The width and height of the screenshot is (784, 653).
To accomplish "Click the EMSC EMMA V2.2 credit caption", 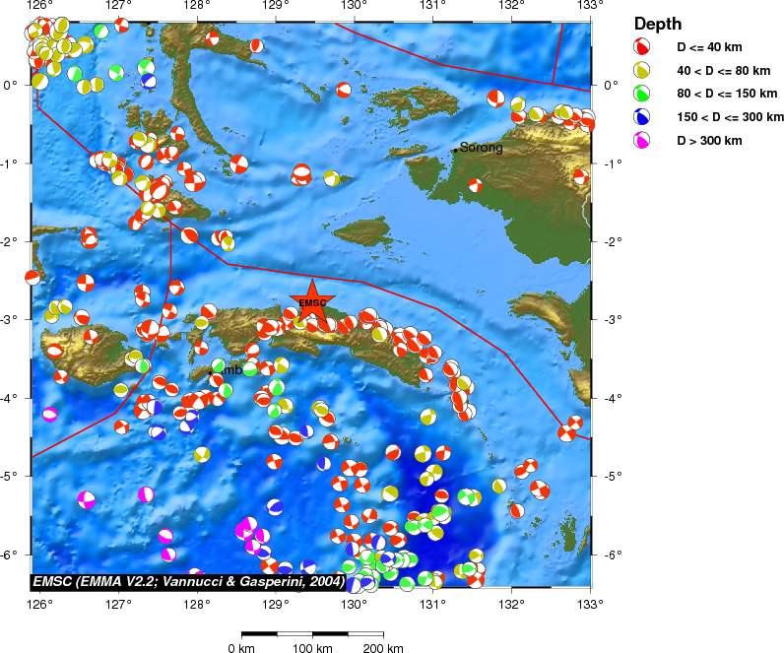I will [x=188, y=583].
